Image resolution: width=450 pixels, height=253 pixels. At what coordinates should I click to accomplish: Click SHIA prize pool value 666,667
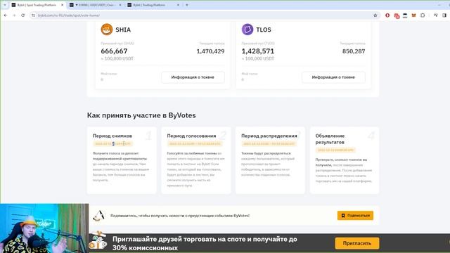pyautogui.click(x=114, y=51)
